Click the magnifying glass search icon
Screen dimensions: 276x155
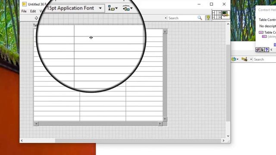pyautogui.click(x=200, y=18)
